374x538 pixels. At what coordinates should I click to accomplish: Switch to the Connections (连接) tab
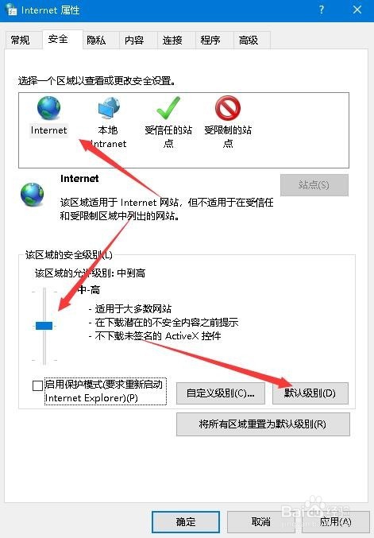pos(172,41)
